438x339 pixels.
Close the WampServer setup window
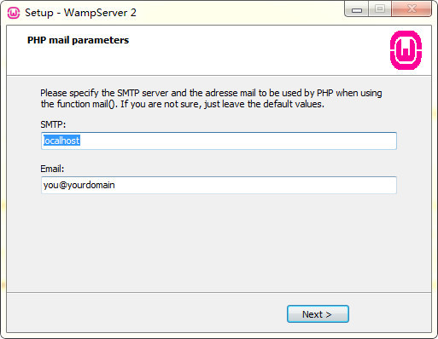click(x=412, y=9)
